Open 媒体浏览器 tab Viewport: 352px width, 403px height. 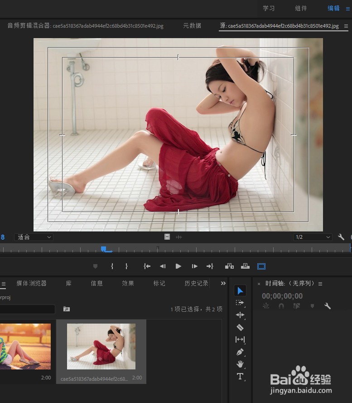point(32,283)
